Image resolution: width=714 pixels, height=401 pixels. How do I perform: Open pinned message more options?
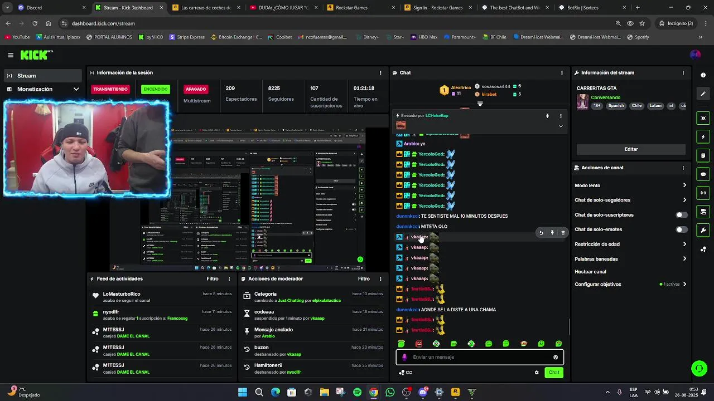click(561, 116)
